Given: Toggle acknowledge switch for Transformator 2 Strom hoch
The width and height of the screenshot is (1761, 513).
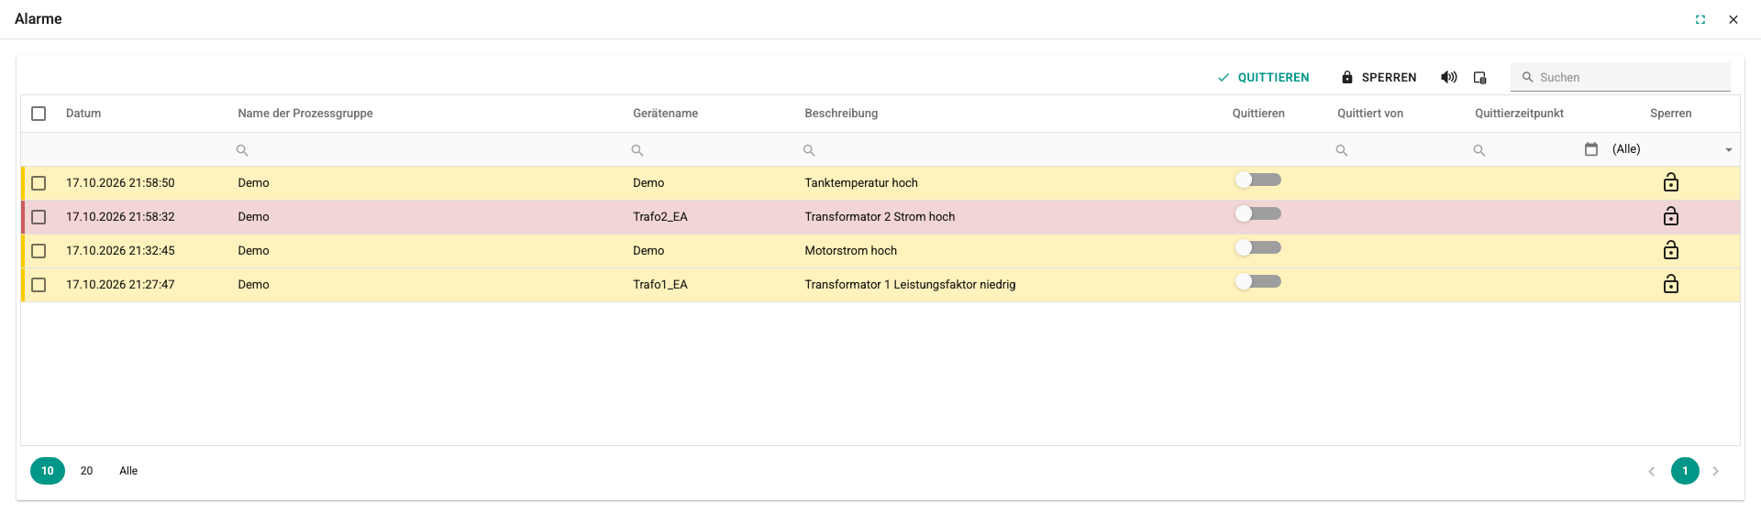Looking at the screenshot, I should tap(1257, 213).
